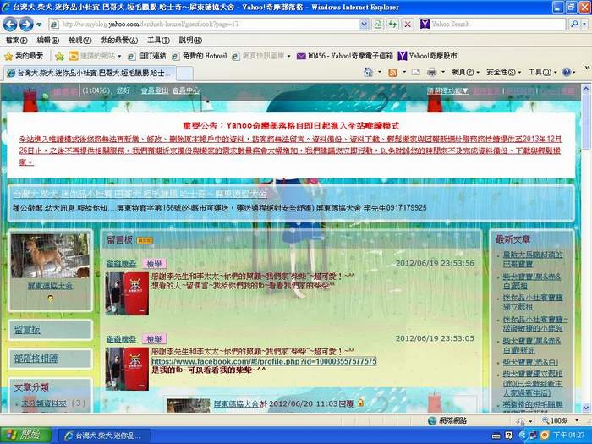Viewport: 592px width, 444px height.
Task: Click the 下午 04:27 tray clock
Action: pyautogui.click(x=568, y=436)
